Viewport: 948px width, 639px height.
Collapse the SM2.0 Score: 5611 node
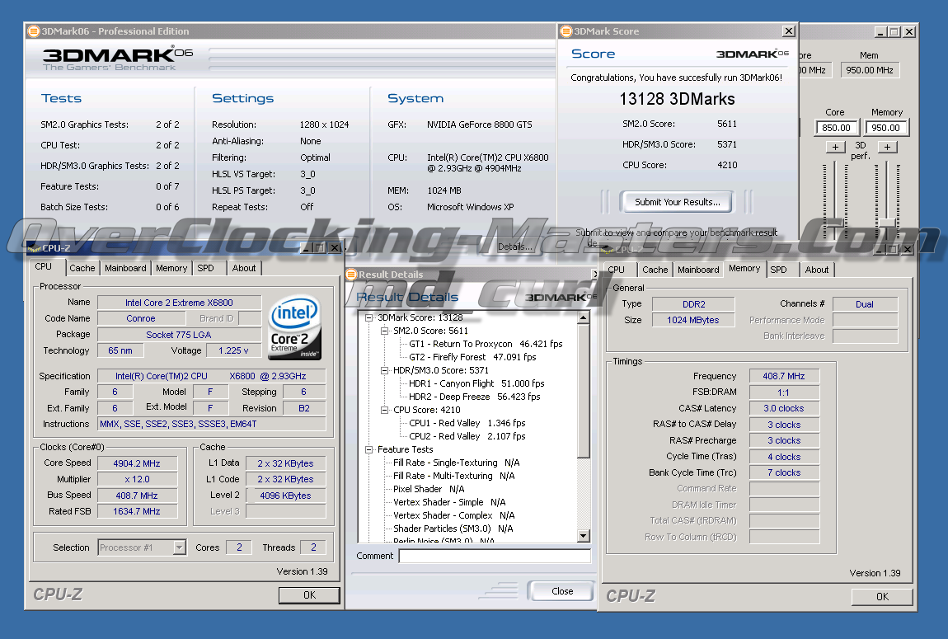(x=384, y=331)
